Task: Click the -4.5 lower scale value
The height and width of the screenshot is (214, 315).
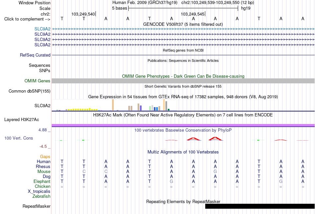Action: (x=43, y=147)
